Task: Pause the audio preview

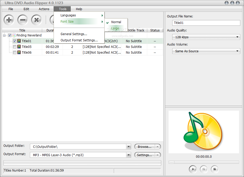Action: tap(204, 169)
